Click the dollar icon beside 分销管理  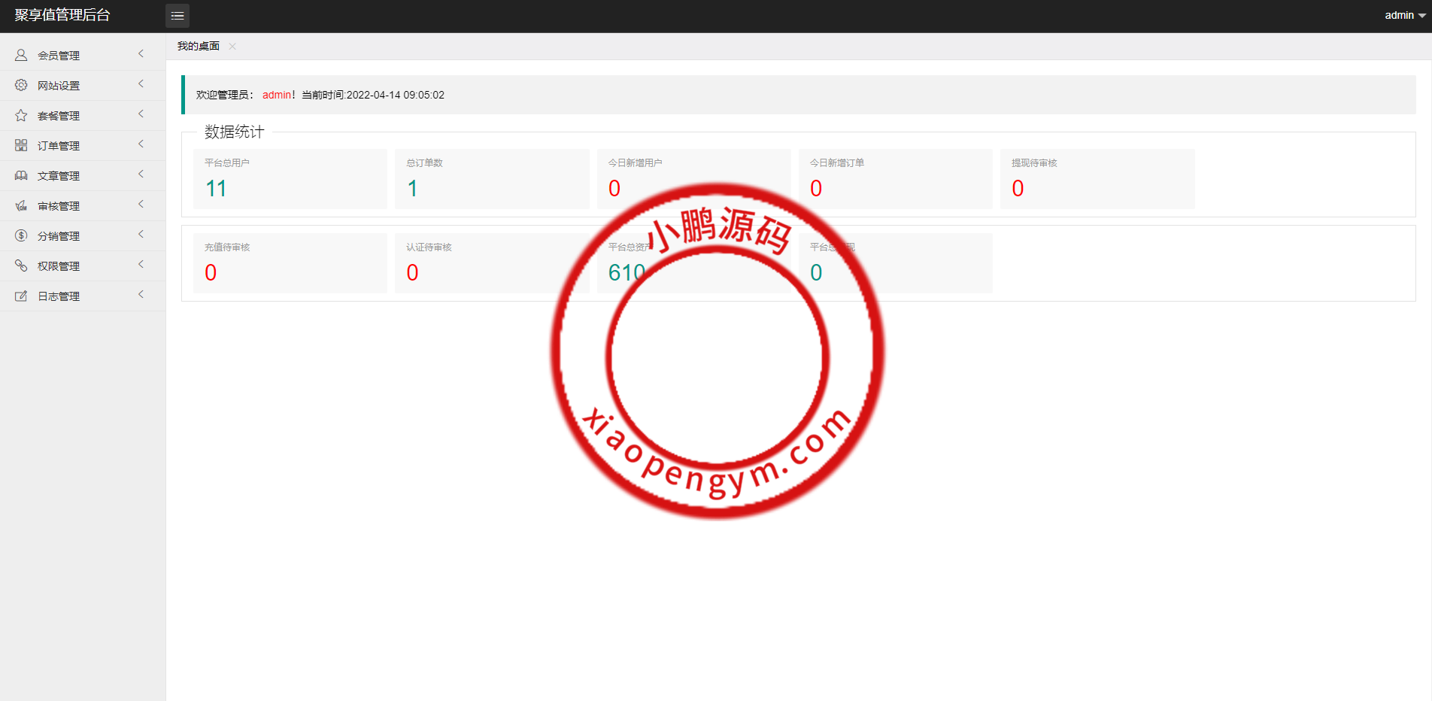[x=21, y=235]
